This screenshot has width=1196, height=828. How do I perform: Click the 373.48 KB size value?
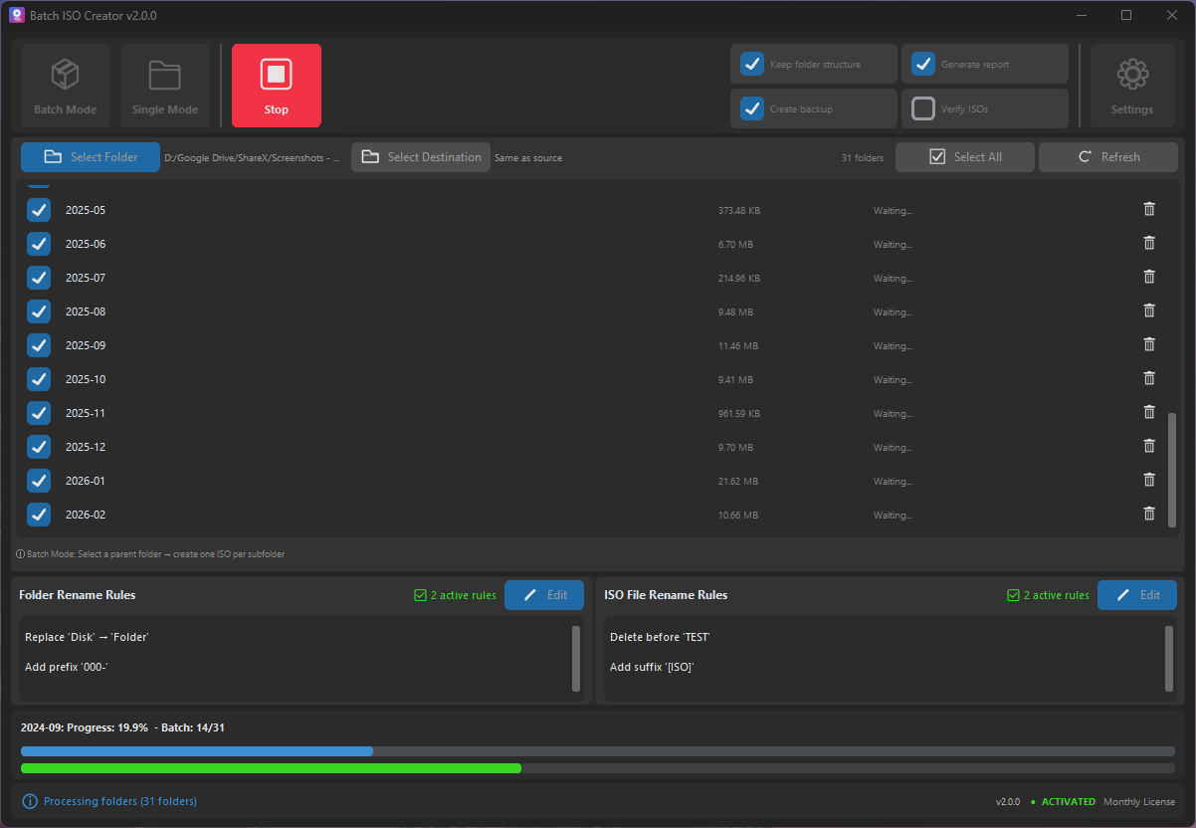[739, 210]
